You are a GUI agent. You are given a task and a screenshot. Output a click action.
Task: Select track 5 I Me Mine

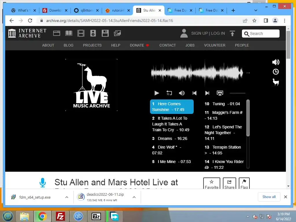point(171,162)
